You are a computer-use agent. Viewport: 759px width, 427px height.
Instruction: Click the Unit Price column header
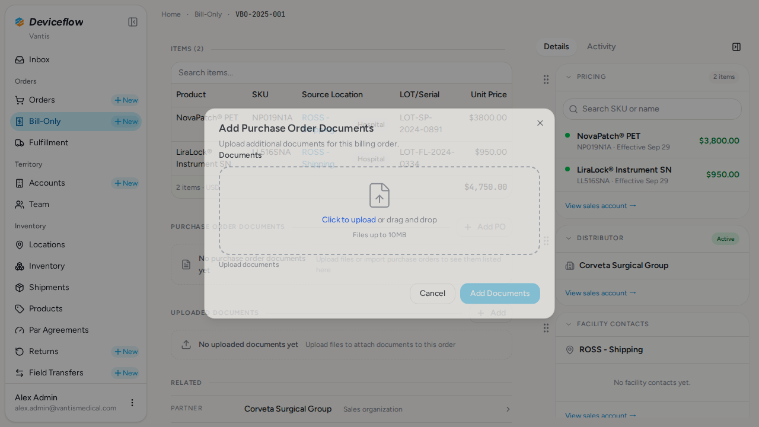489,95
